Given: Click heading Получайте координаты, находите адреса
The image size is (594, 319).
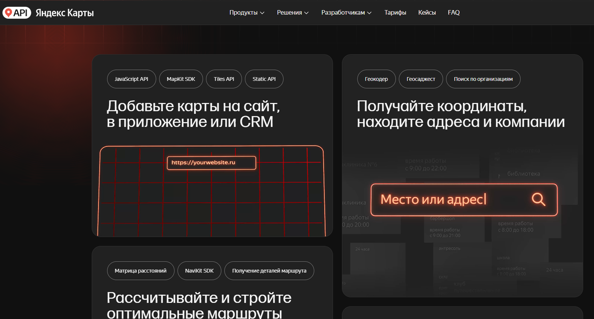Looking at the screenshot, I should [x=461, y=113].
